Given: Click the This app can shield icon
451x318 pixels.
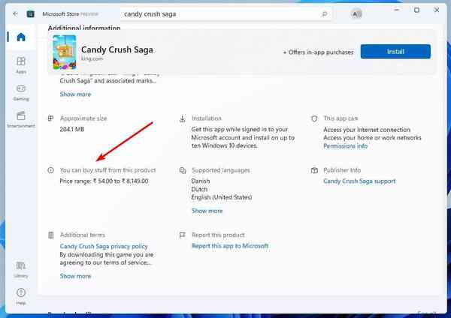Looking at the screenshot, I should (x=314, y=118).
